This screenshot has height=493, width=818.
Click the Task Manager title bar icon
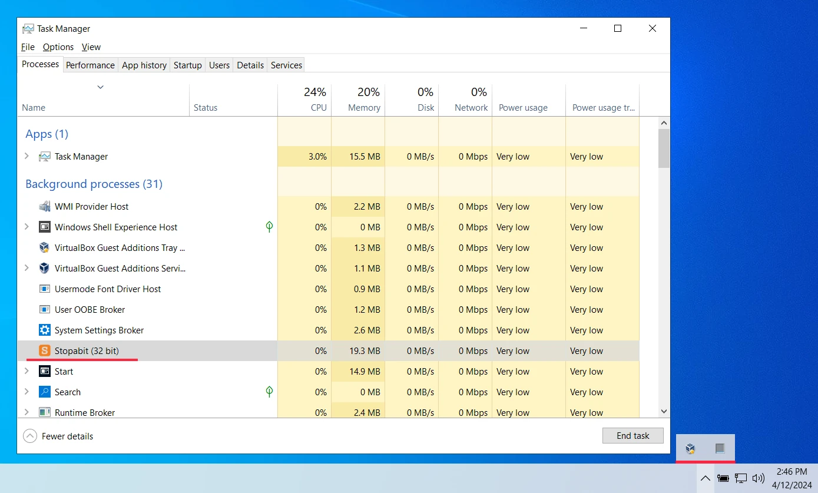tap(28, 29)
